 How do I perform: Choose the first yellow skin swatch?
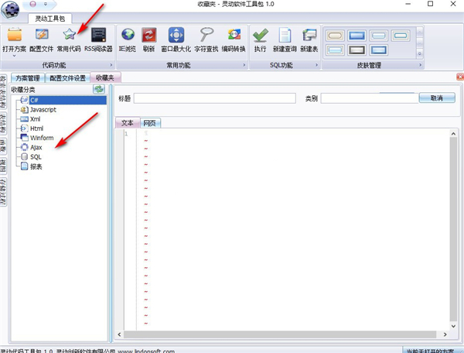335,35
